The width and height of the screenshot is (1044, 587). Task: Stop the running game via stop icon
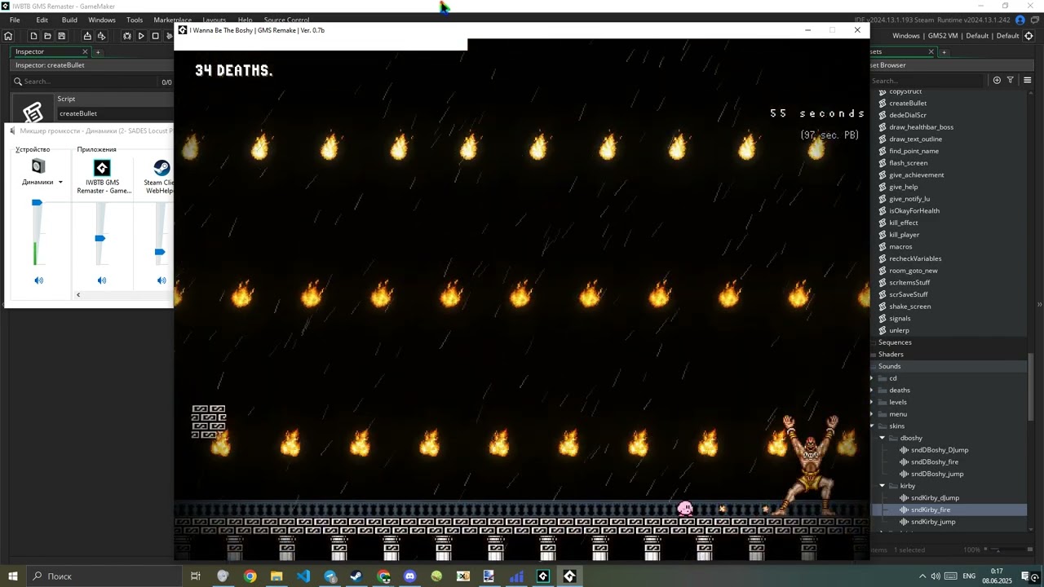coord(155,36)
